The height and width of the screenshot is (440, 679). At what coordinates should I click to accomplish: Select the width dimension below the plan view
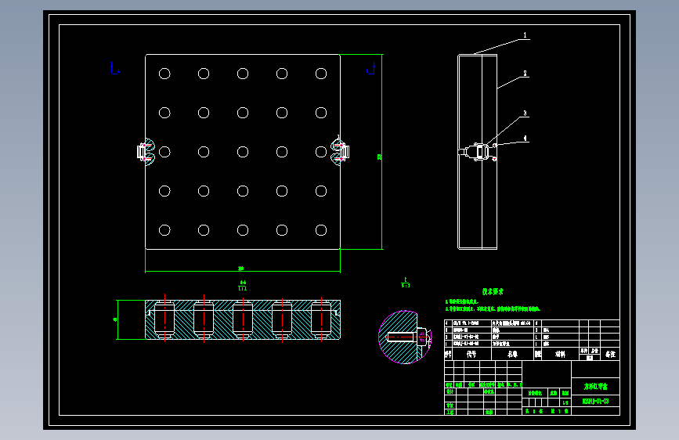[x=241, y=269]
